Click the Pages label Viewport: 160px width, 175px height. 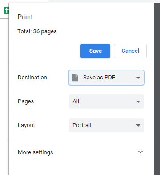[26, 101]
